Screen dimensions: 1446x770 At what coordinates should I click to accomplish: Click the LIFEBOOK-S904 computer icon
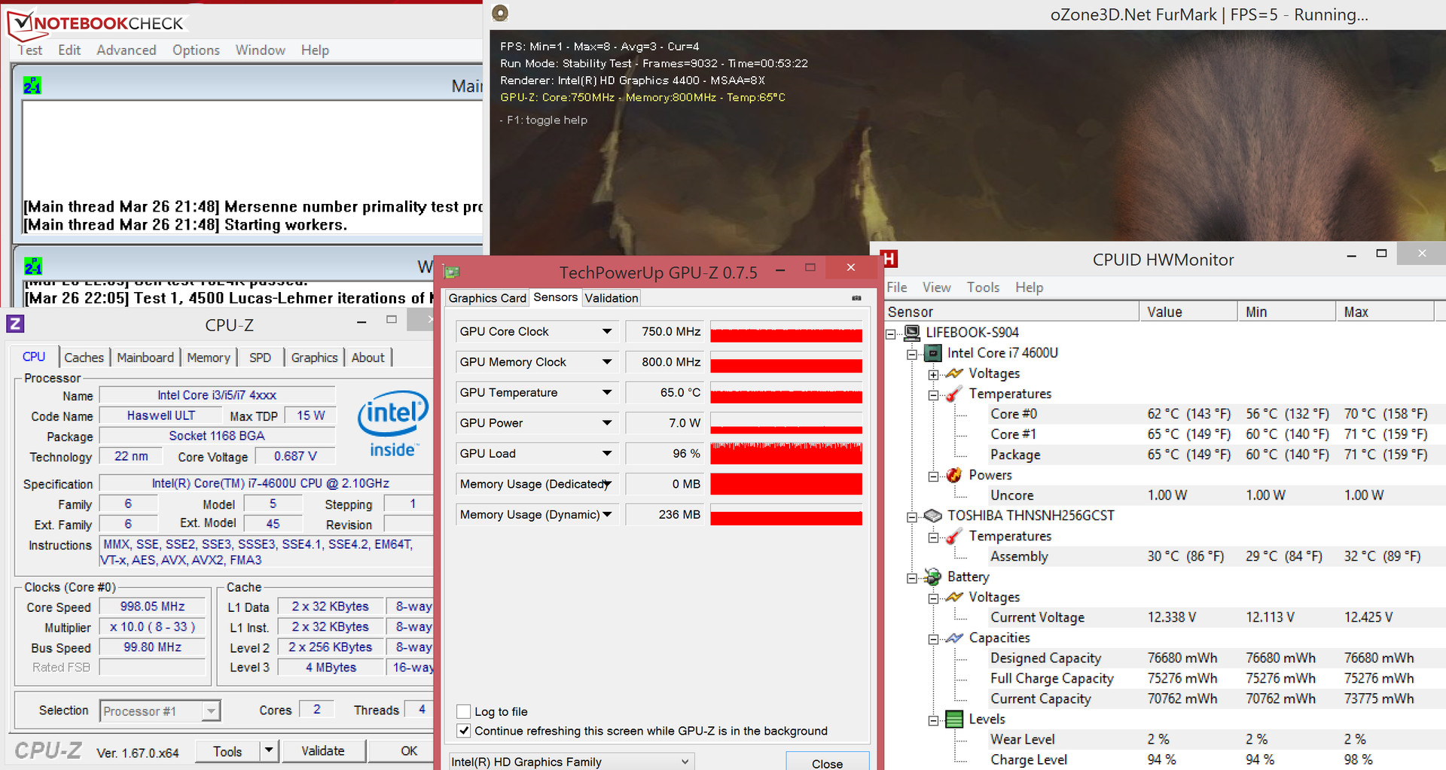tap(912, 332)
